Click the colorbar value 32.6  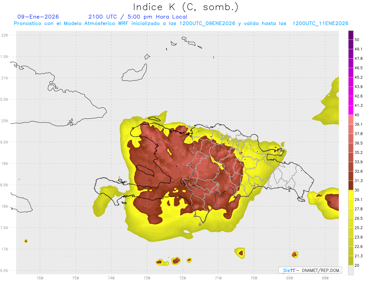tap(358, 171)
